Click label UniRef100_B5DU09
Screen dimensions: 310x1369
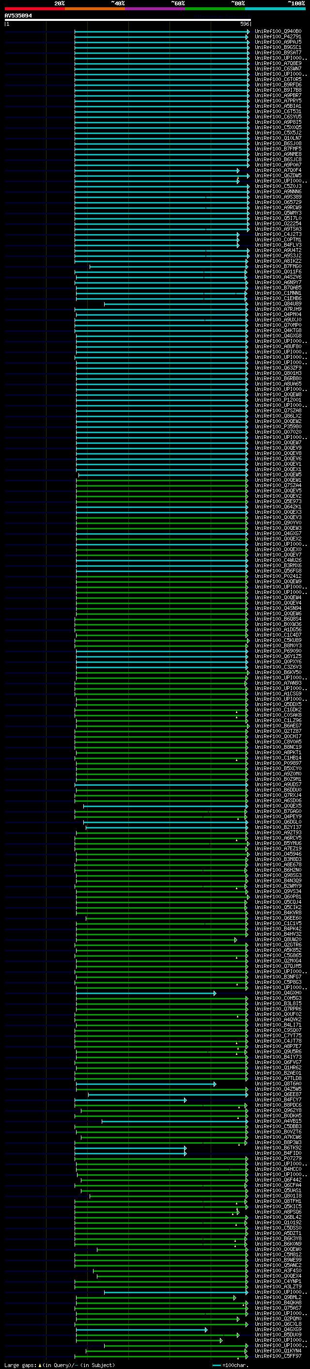point(278,1335)
